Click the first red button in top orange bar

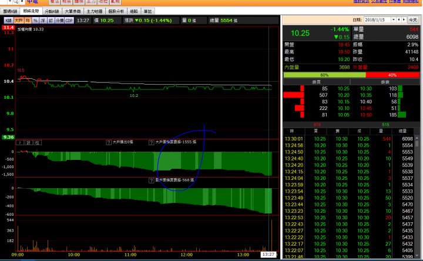coord(55,2)
